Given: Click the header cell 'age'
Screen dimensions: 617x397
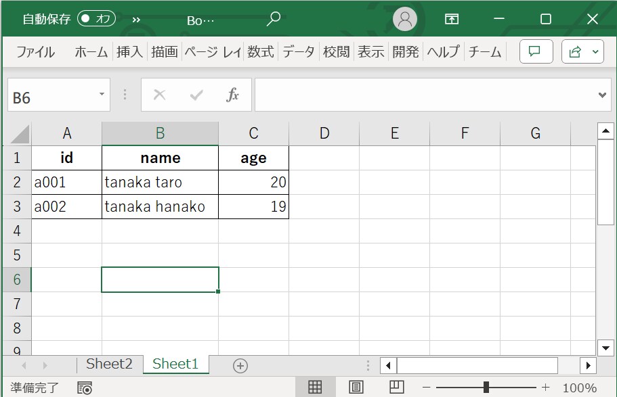Looking at the screenshot, I should [x=254, y=158].
